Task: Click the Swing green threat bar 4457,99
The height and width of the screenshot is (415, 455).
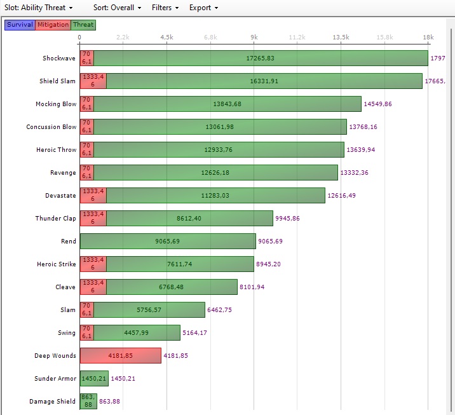Action: click(x=137, y=333)
